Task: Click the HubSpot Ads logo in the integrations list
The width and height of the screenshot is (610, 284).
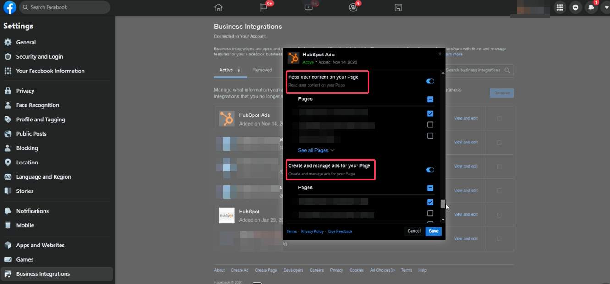Action: tap(226, 119)
